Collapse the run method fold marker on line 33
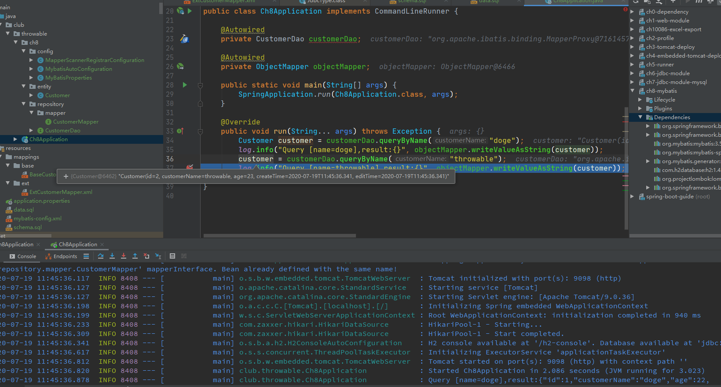Image resolution: width=721 pixels, height=387 pixels. (x=200, y=131)
